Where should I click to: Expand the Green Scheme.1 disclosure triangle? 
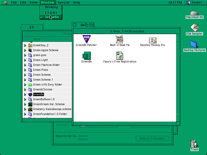[x=25, y=80]
